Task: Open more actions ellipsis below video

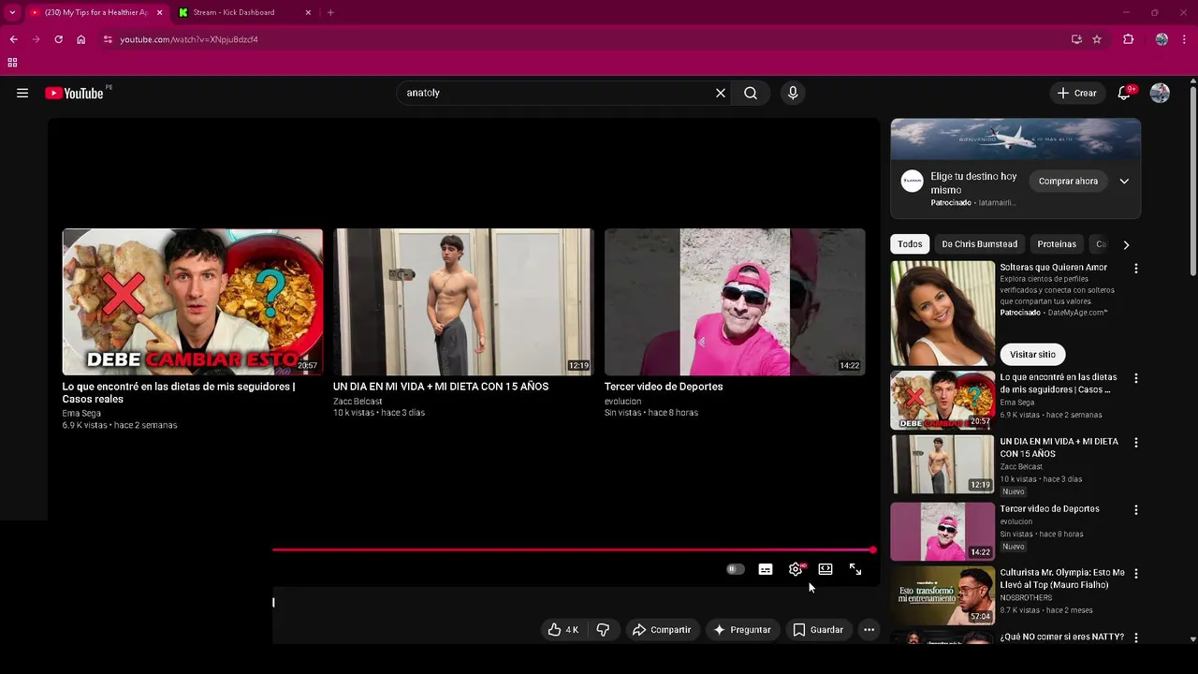Action: (869, 630)
